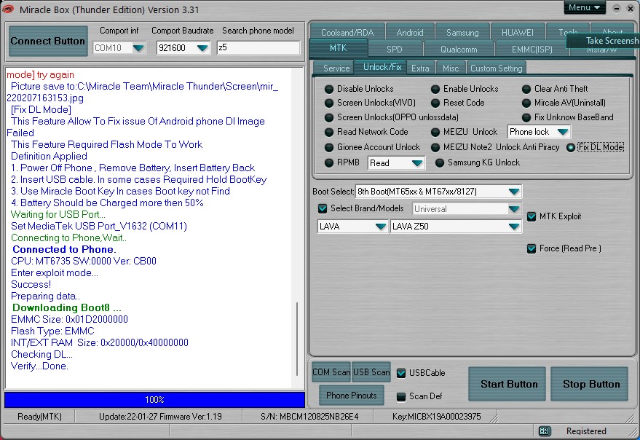Switch to the Coolsand/RDA tab
Viewport: 640px width, 440px height.
click(x=347, y=32)
